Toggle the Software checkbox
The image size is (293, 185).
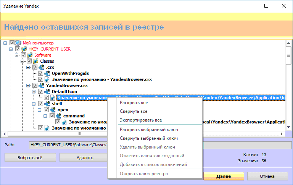point(23,55)
